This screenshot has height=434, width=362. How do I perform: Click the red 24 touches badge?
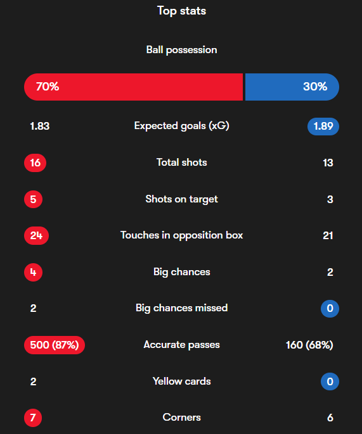tap(36, 235)
